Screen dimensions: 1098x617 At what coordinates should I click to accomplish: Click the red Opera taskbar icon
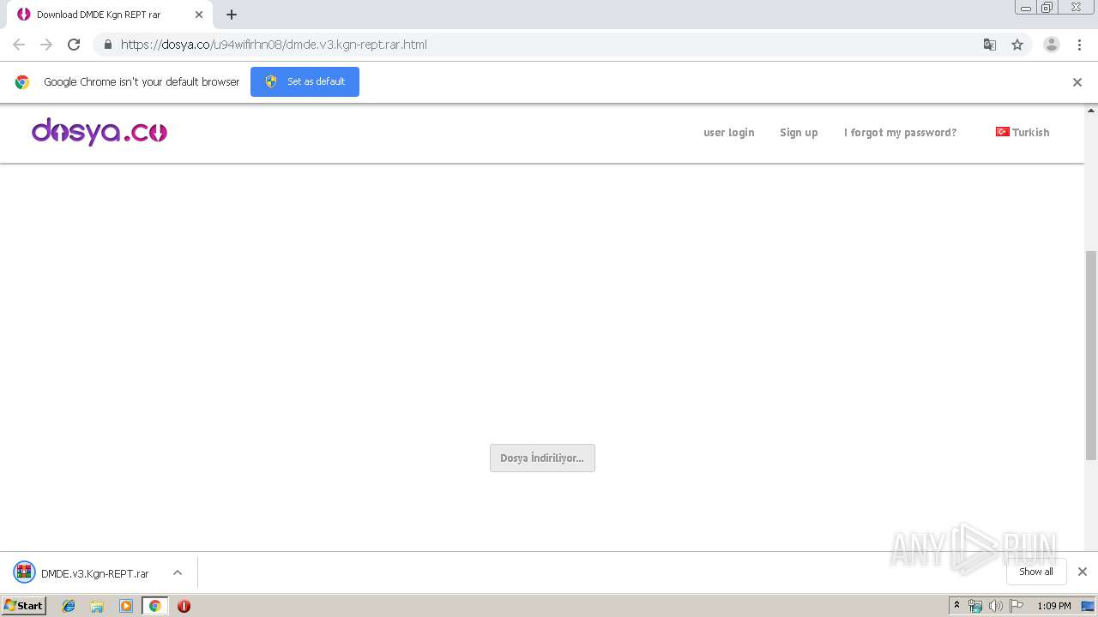tap(184, 606)
